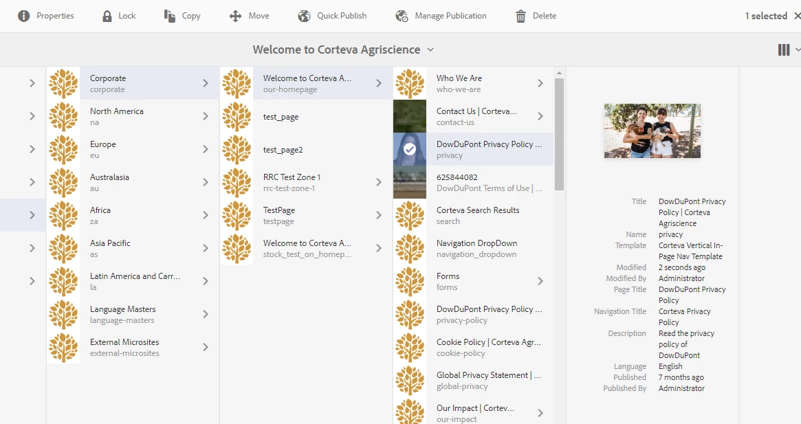Click the column view switcher icon

click(784, 49)
